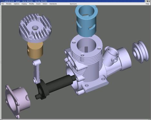Open the Display menu

coord(24,4)
